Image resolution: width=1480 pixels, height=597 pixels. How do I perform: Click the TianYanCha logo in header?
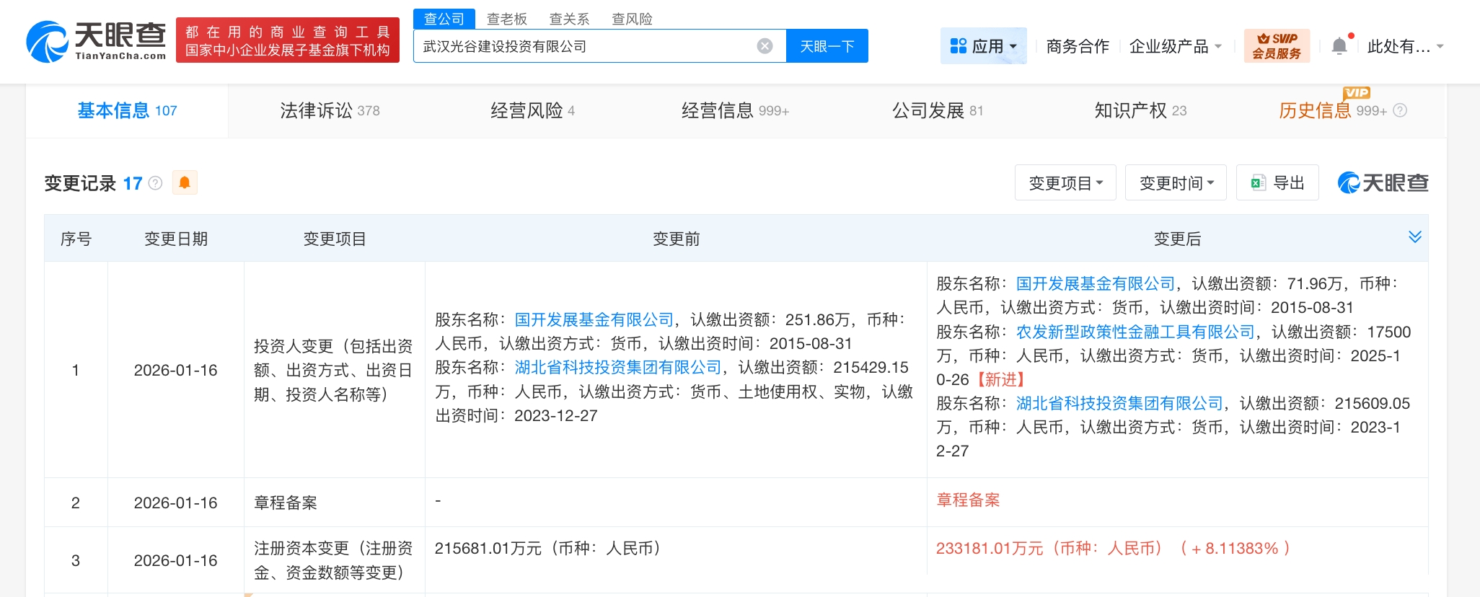click(96, 41)
